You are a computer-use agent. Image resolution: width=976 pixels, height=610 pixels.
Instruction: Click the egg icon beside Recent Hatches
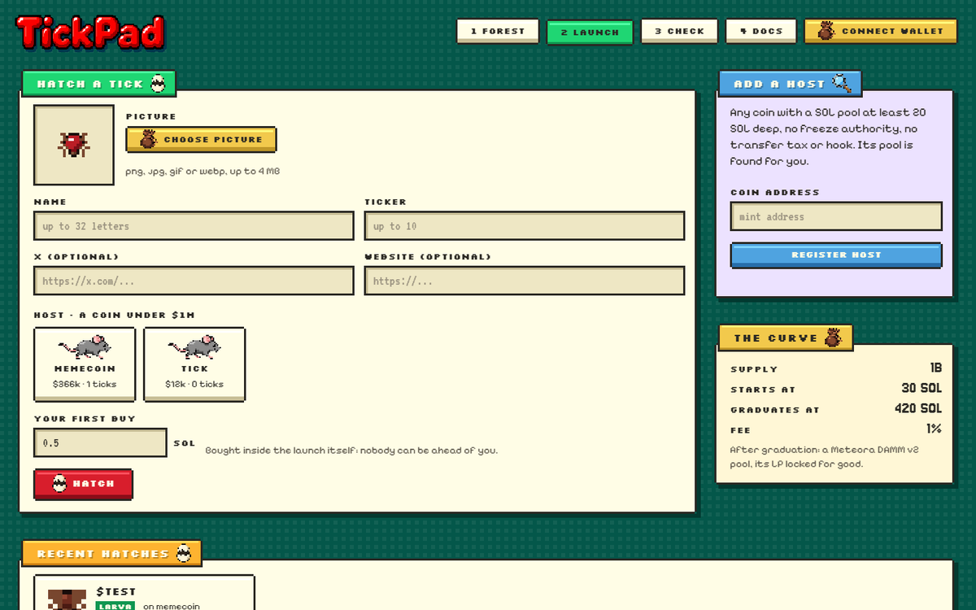coord(184,553)
